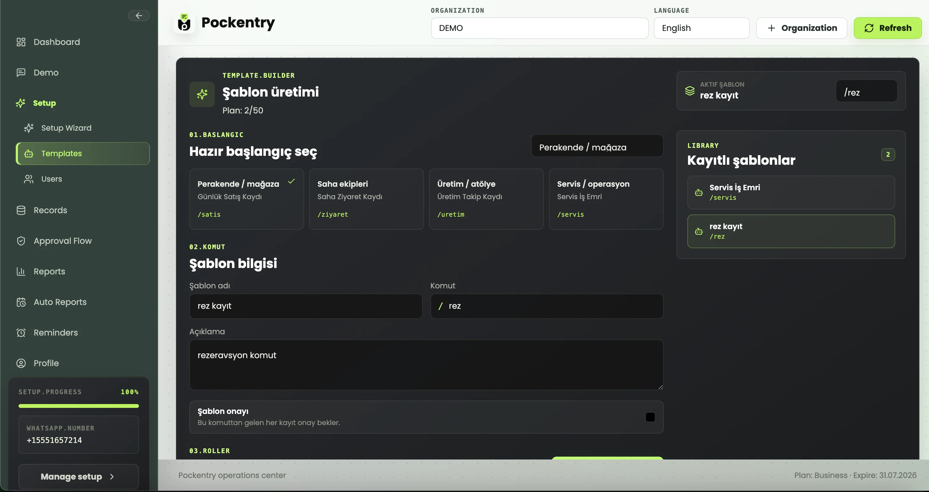Click the add Organization button

tap(801, 28)
